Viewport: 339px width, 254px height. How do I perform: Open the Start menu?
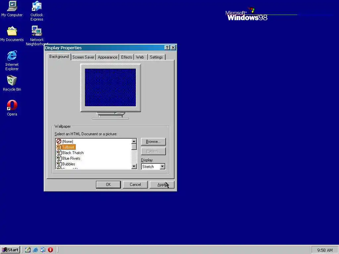click(x=10, y=250)
